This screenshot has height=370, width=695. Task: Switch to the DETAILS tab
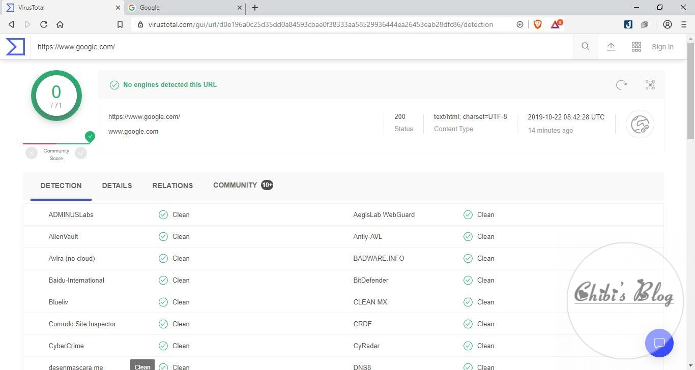click(x=117, y=186)
